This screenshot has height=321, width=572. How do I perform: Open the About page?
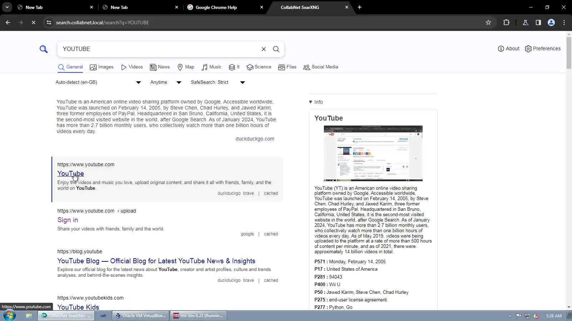click(x=508, y=49)
